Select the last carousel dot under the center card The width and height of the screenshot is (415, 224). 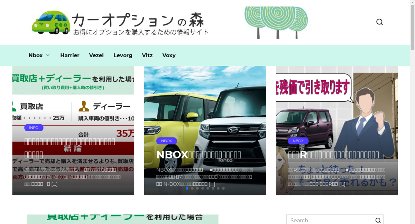pos(223,188)
